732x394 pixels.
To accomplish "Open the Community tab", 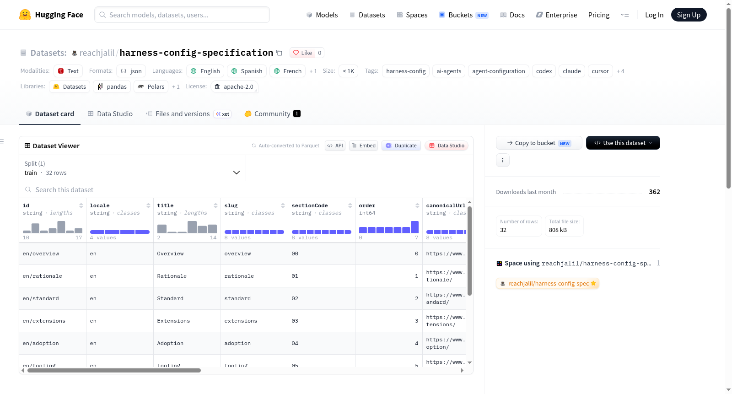I will tap(272, 114).
